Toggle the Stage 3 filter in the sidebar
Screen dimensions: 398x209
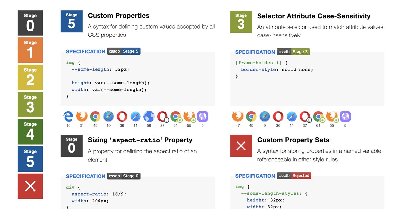pyautogui.click(x=30, y=105)
